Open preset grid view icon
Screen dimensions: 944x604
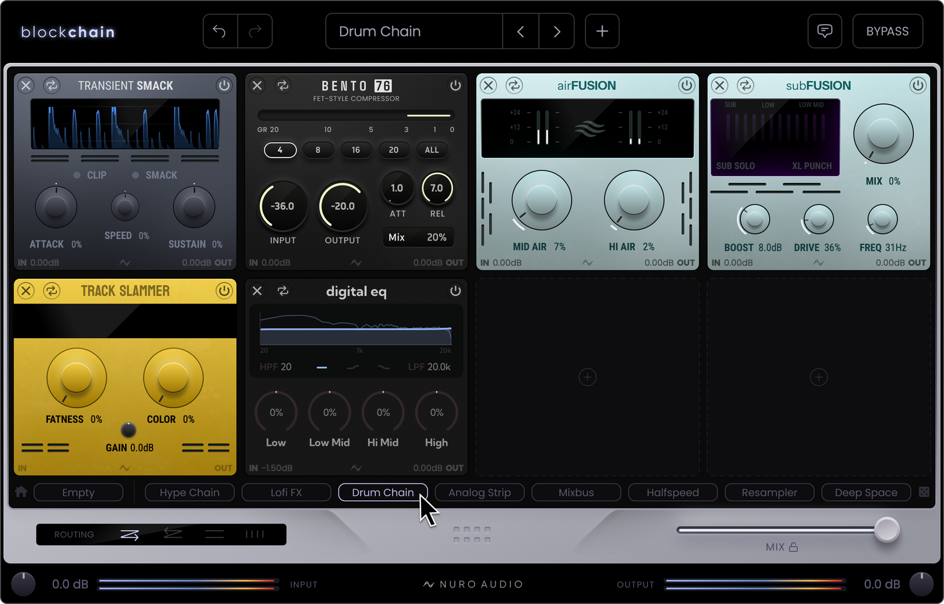click(x=924, y=492)
